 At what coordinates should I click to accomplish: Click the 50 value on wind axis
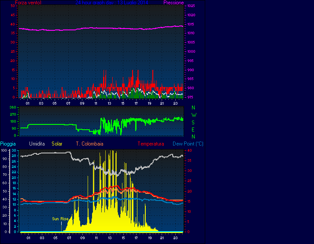click(x=14, y=6)
